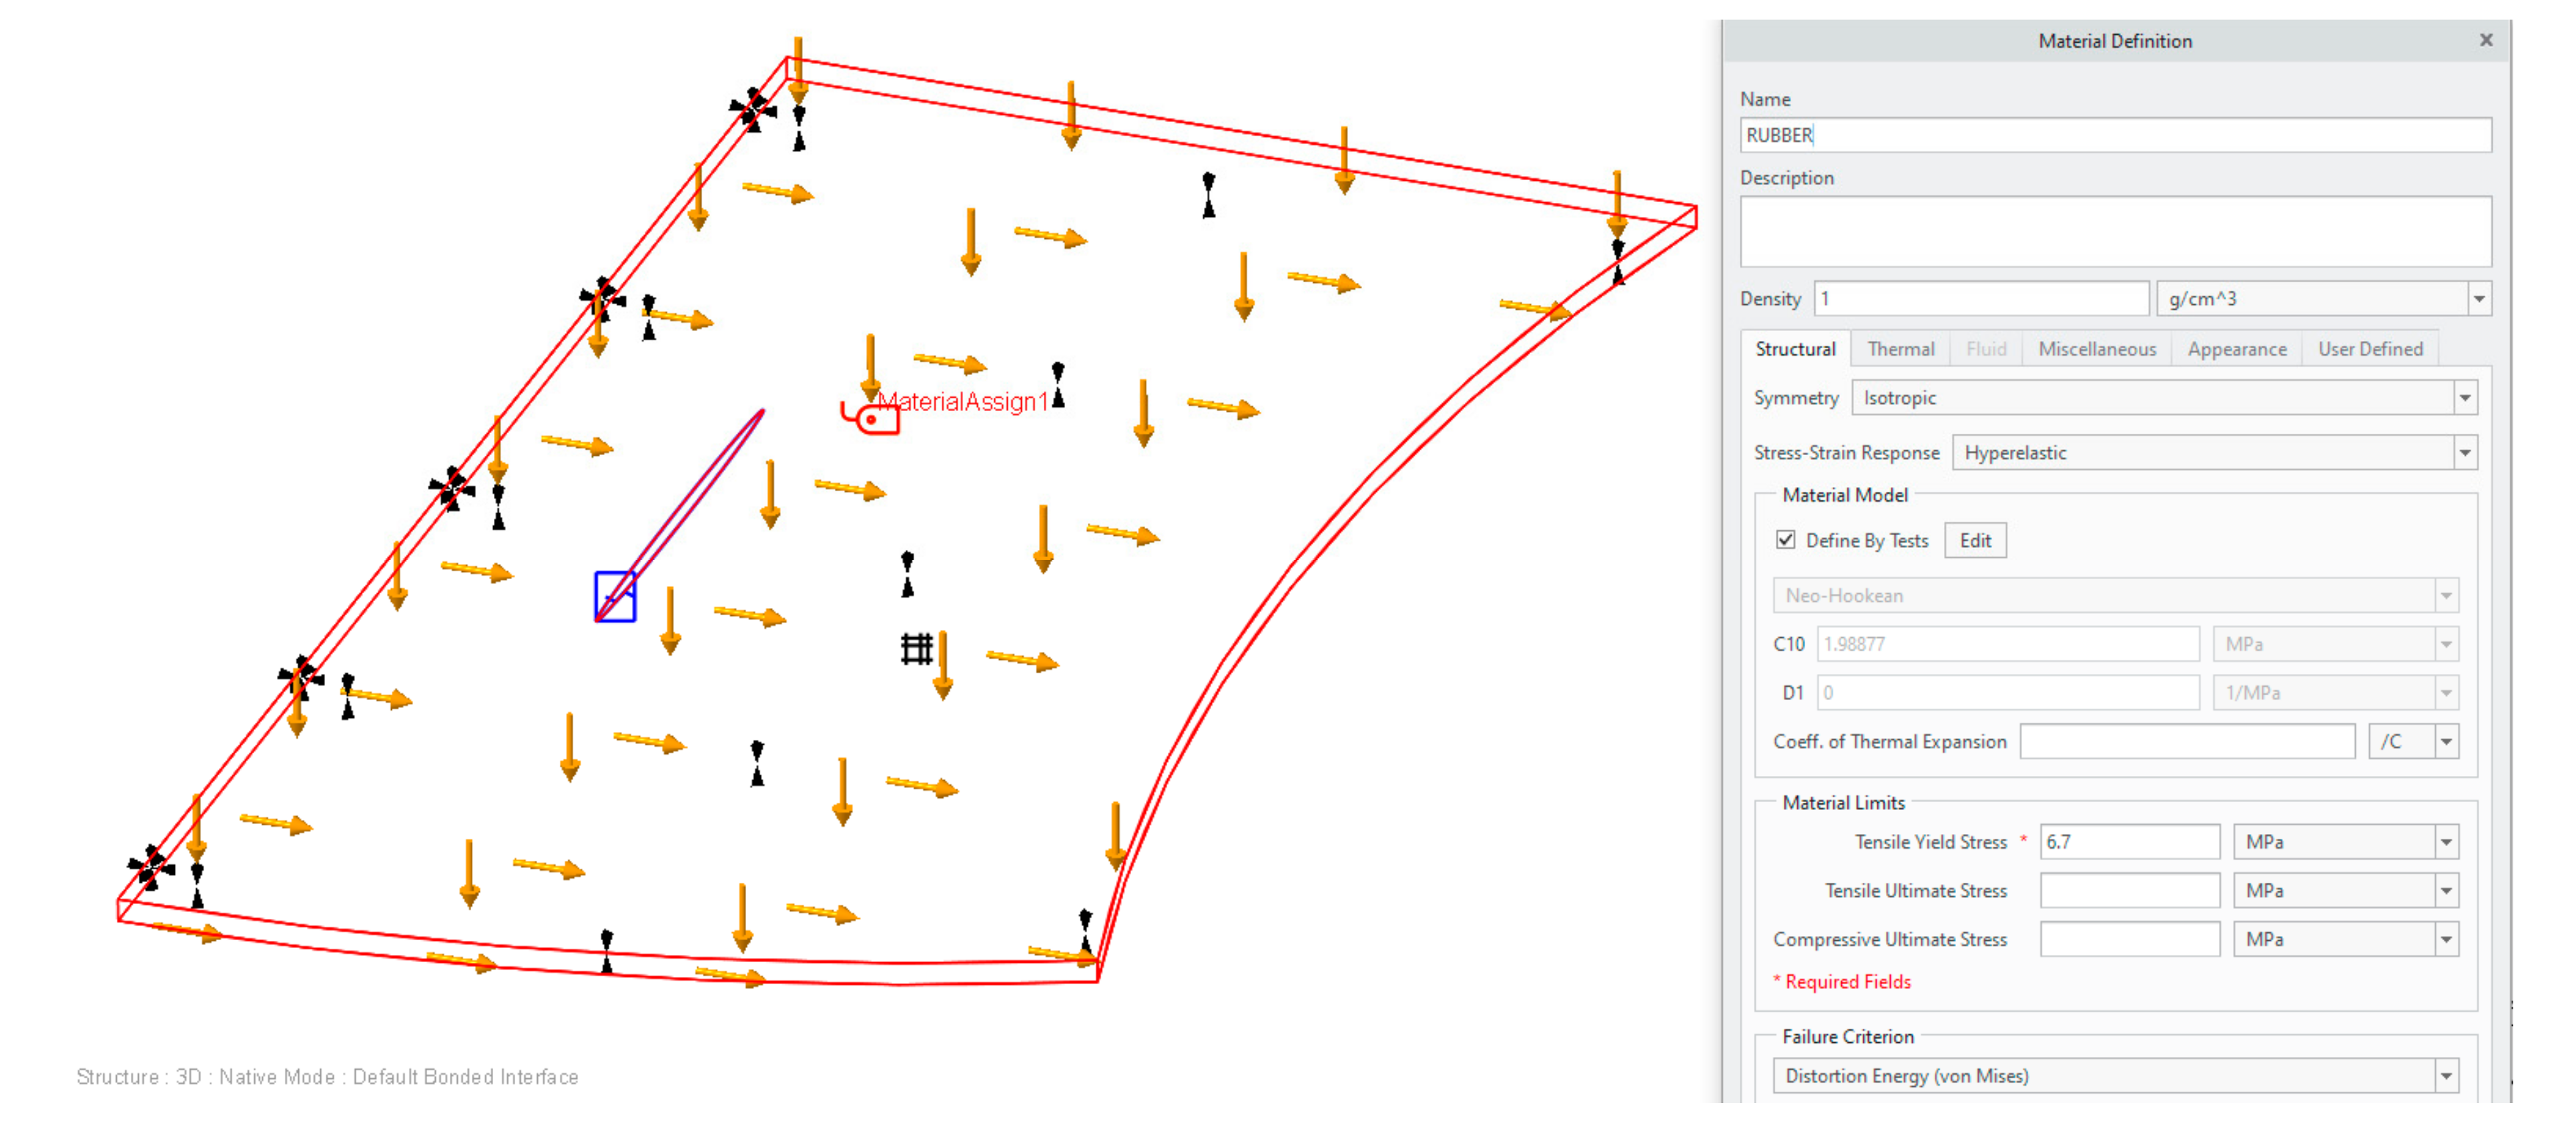Image resolution: width=2576 pixels, height=1129 pixels.
Task: Click the black grid hash icon on the plate
Action: pos(916,649)
